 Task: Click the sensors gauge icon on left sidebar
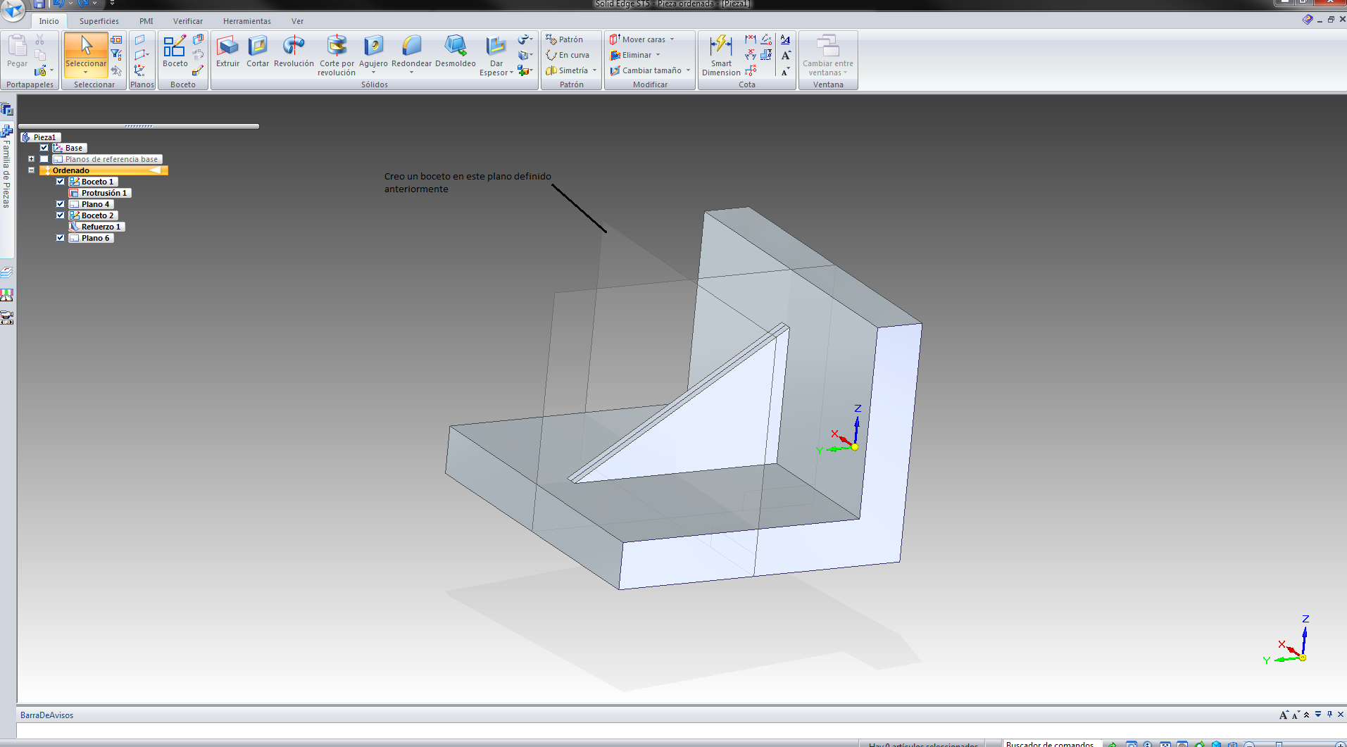coord(6,295)
